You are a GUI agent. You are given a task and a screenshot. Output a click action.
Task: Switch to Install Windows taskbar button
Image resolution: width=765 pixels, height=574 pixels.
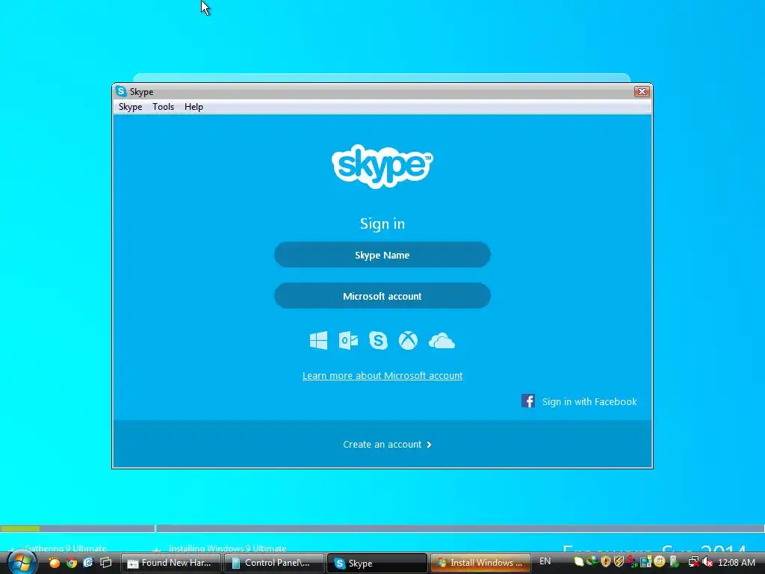[x=480, y=563]
